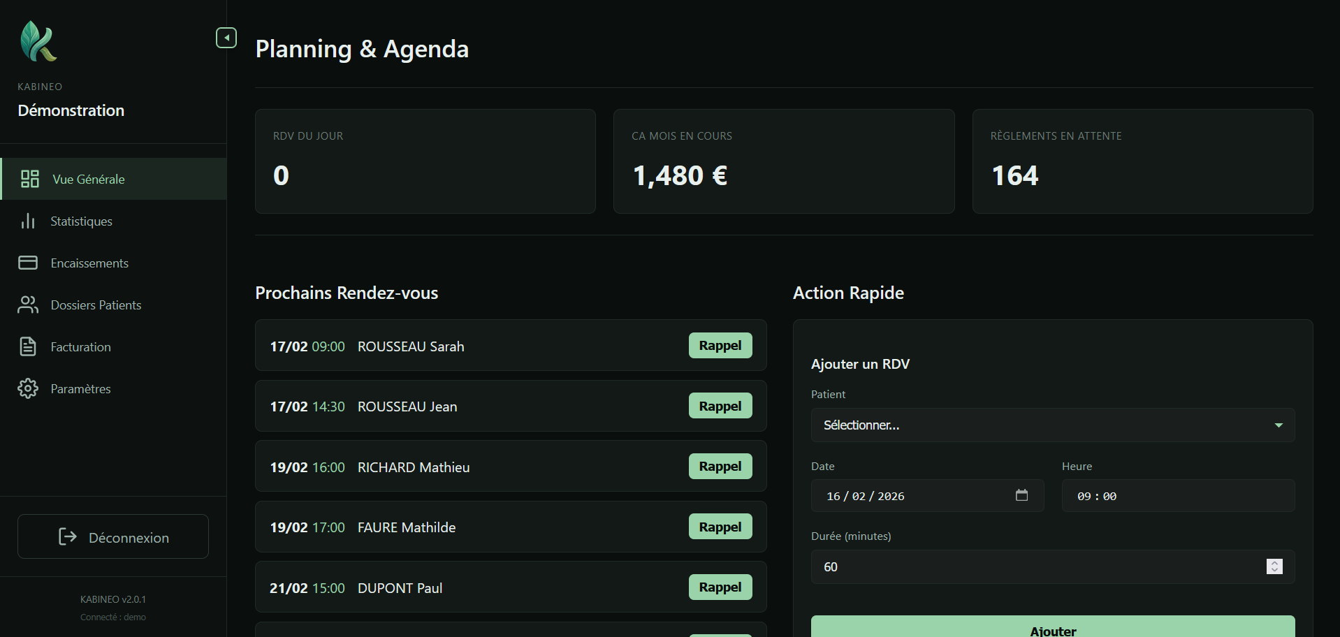This screenshot has height=637, width=1340.
Task: Click the Dossiers Patients people icon
Action: pos(28,305)
